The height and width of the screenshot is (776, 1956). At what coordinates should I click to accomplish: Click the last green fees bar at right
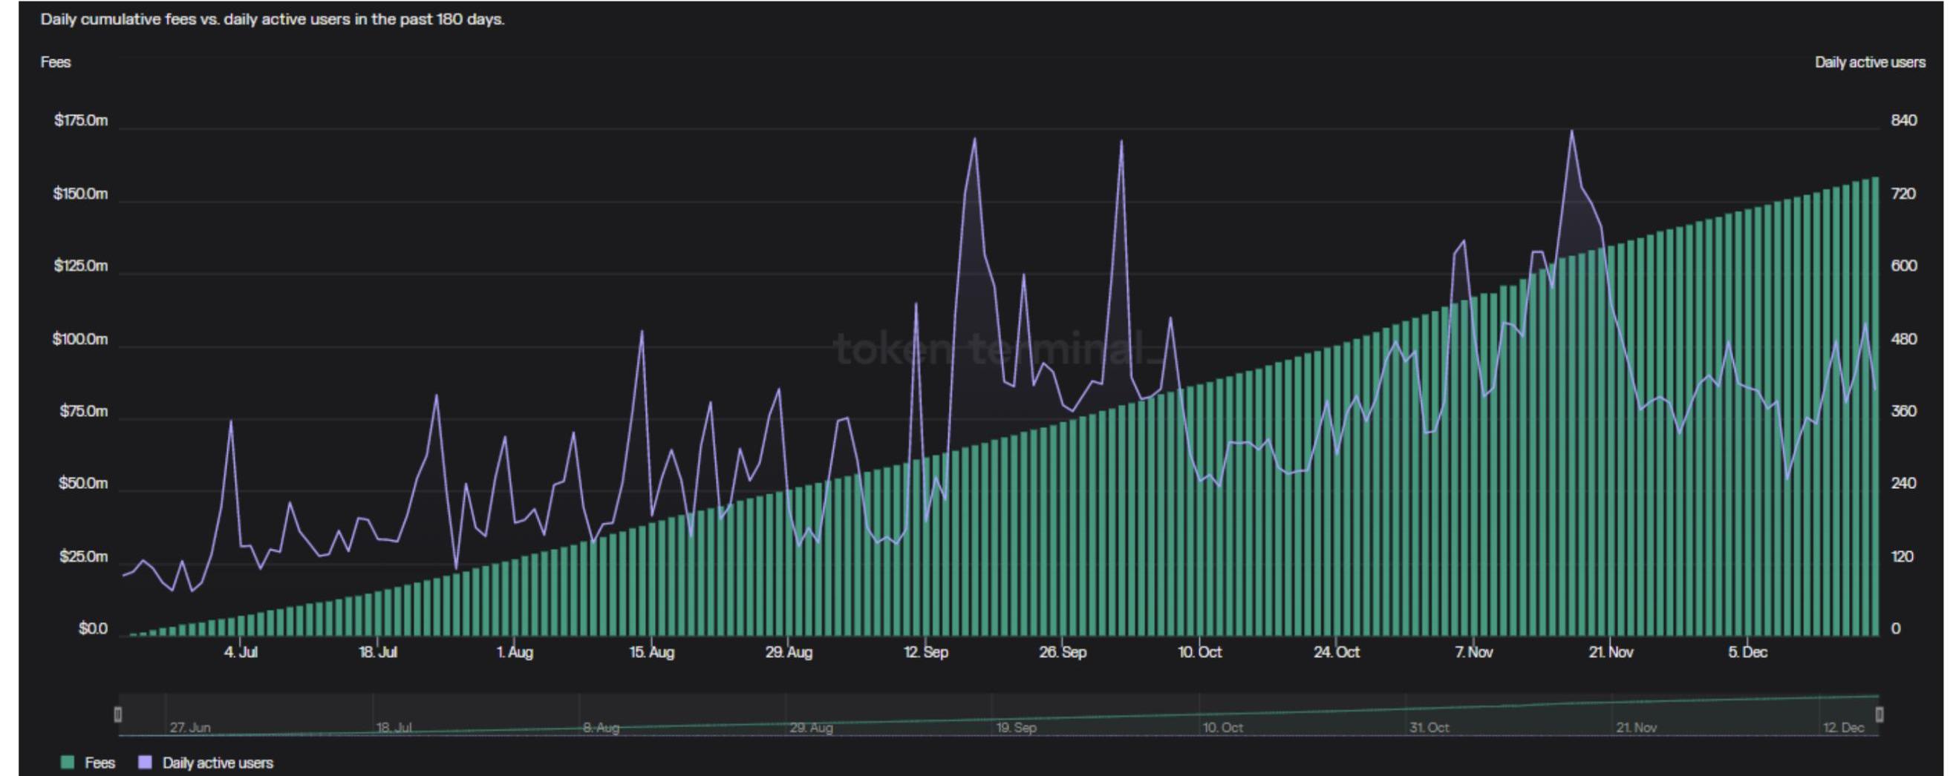[1876, 410]
